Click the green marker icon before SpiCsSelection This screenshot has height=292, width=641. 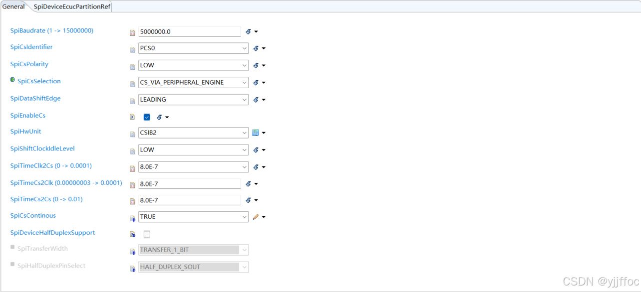(12, 80)
